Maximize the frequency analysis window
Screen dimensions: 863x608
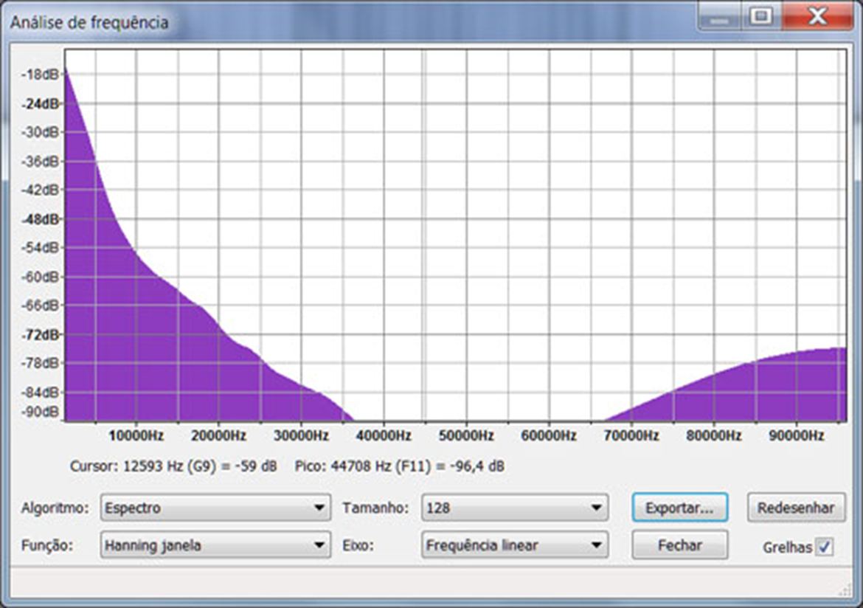tap(761, 16)
